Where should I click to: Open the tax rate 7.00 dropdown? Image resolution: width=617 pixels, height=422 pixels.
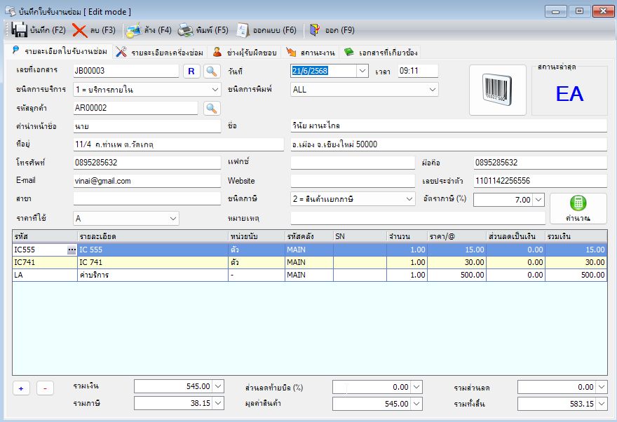point(539,200)
